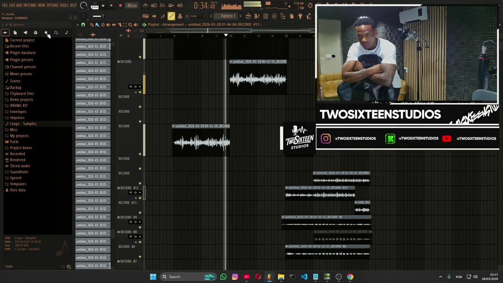503x283 pixels.
Task: Expand the Plugin database folder
Action: tap(23, 53)
